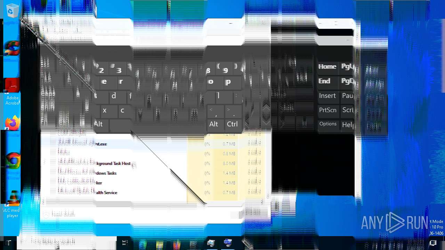Screen dimensions: 445x250
Task: Open the Recycle Bin desktop icon
Action: coord(13,10)
